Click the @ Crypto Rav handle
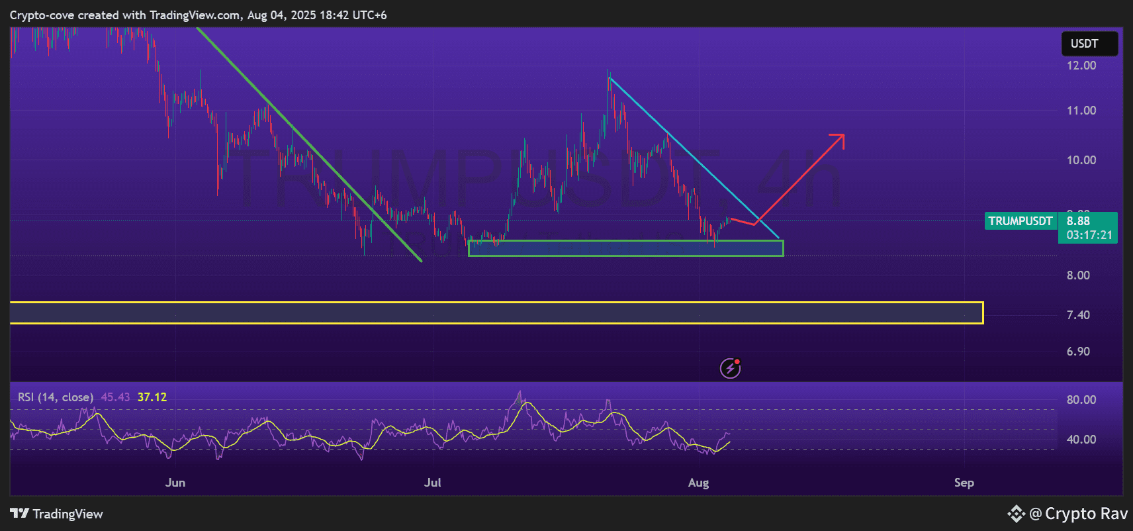Image resolution: width=1133 pixels, height=531 pixels. (x=1078, y=514)
